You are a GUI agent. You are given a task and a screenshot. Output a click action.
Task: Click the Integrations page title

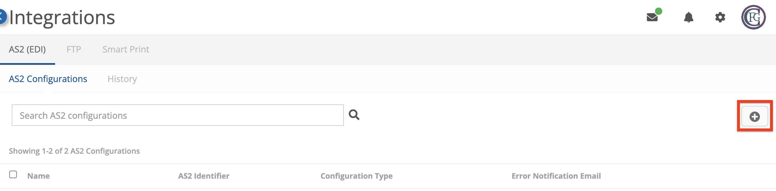(61, 17)
